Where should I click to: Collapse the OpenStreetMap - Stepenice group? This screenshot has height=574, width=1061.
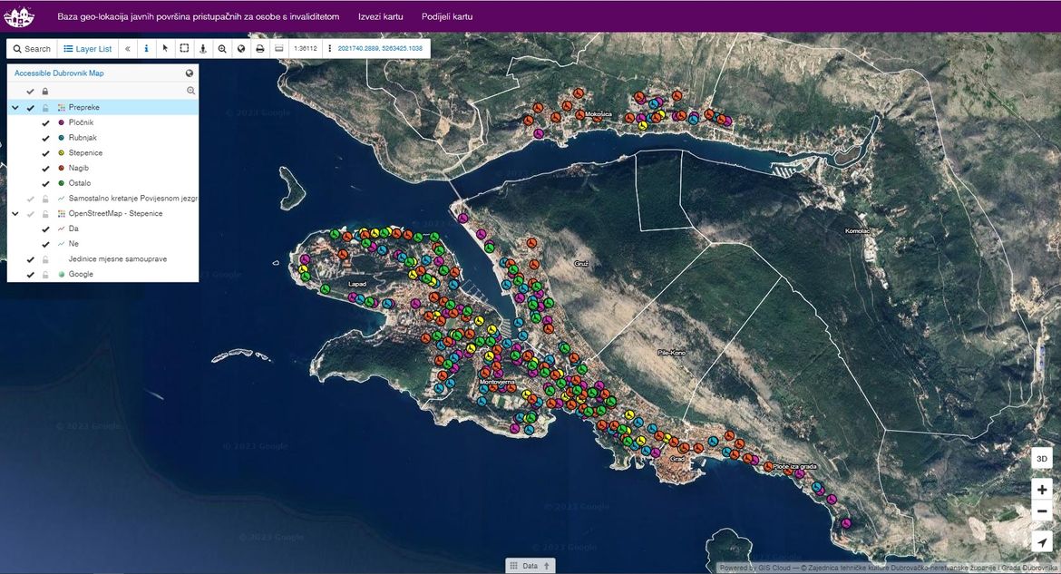[15, 213]
